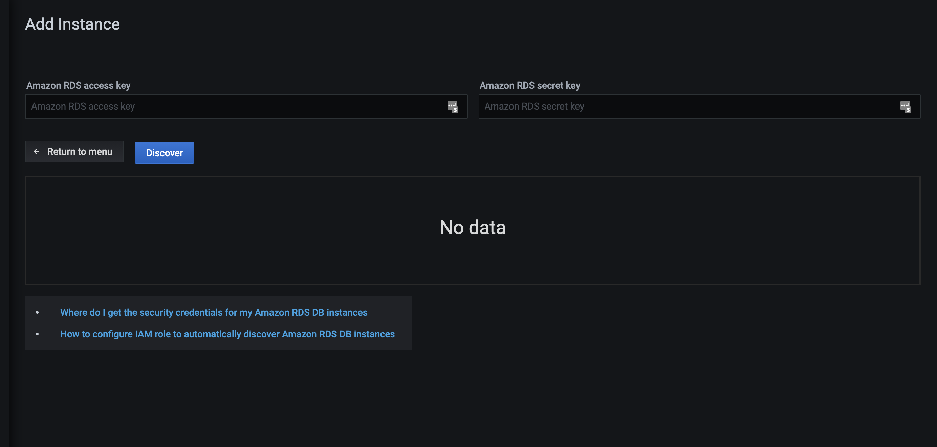The height and width of the screenshot is (447, 937).
Task: Click the back arrow icon beside Return to menu
Action: coord(37,151)
